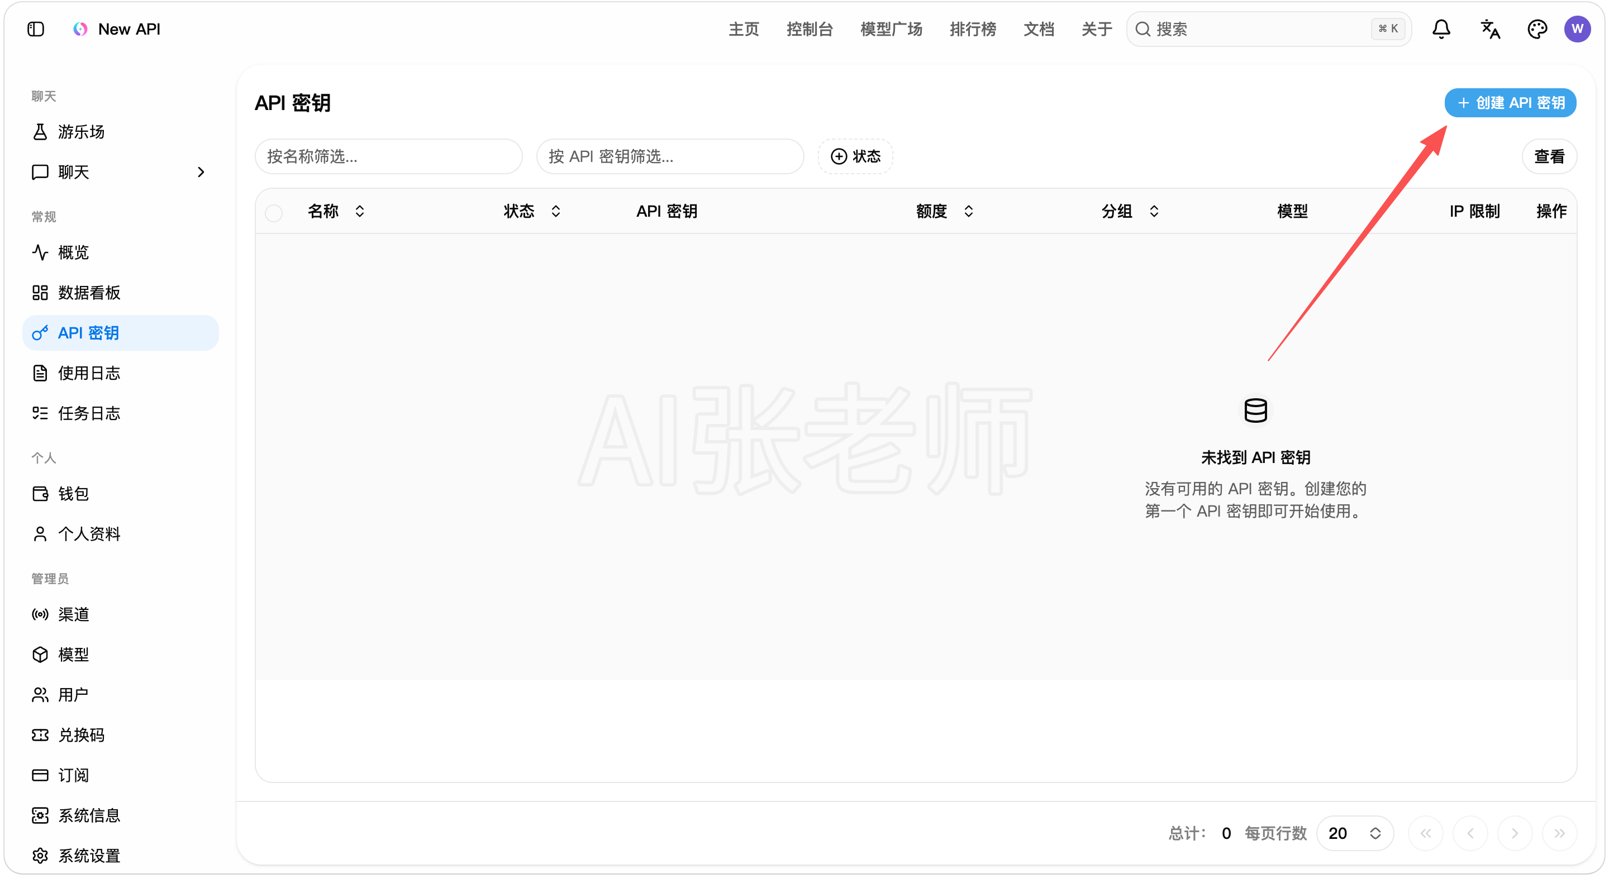Open the 查看 column view options
The image size is (1609, 878).
(1549, 156)
